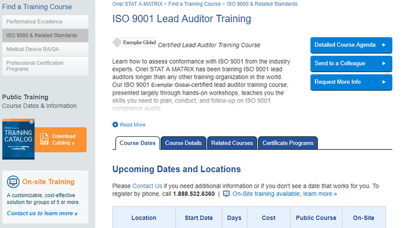The width and height of the screenshot is (406, 228).
Task: Click the Days column header
Action: coord(234,218)
